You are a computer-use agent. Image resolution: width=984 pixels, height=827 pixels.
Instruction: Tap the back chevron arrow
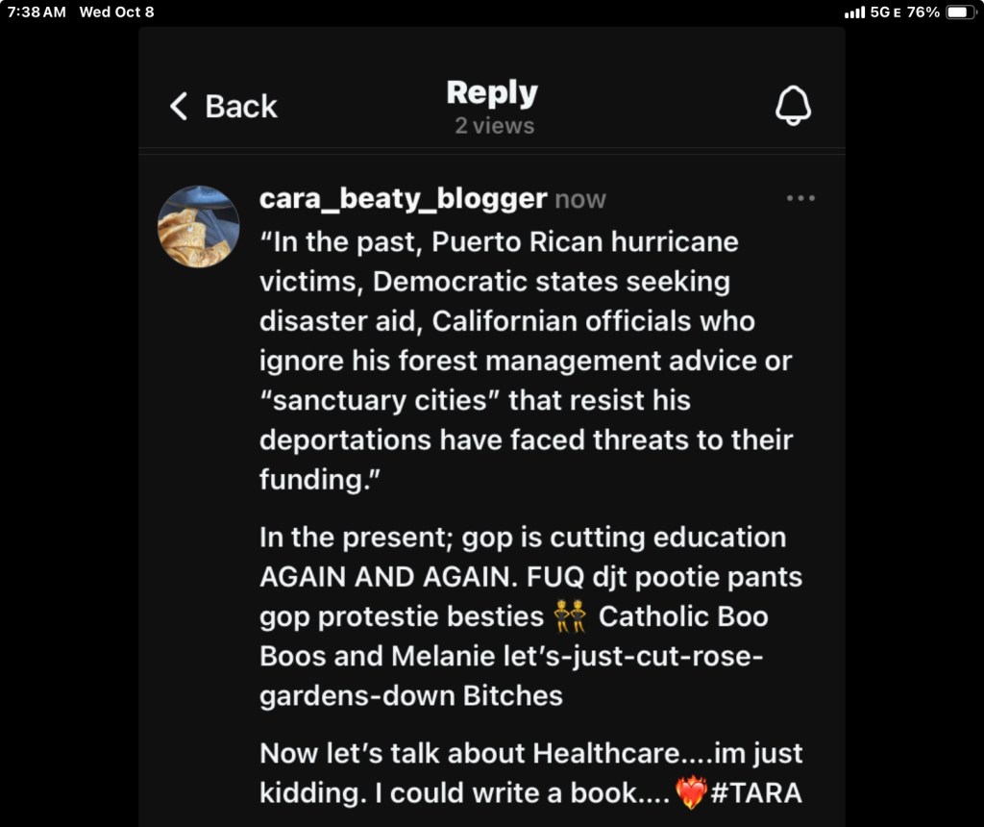click(179, 106)
